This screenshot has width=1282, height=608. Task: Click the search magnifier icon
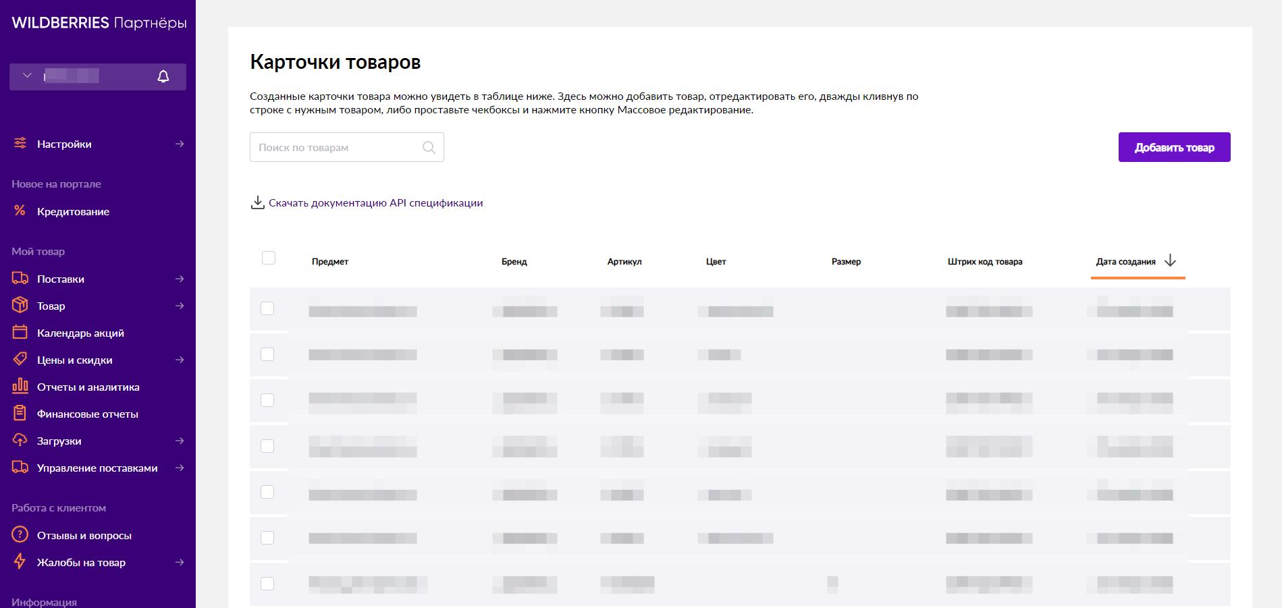pyautogui.click(x=429, y=147)
